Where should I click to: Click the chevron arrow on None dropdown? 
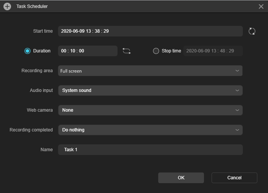pos(237,110)
